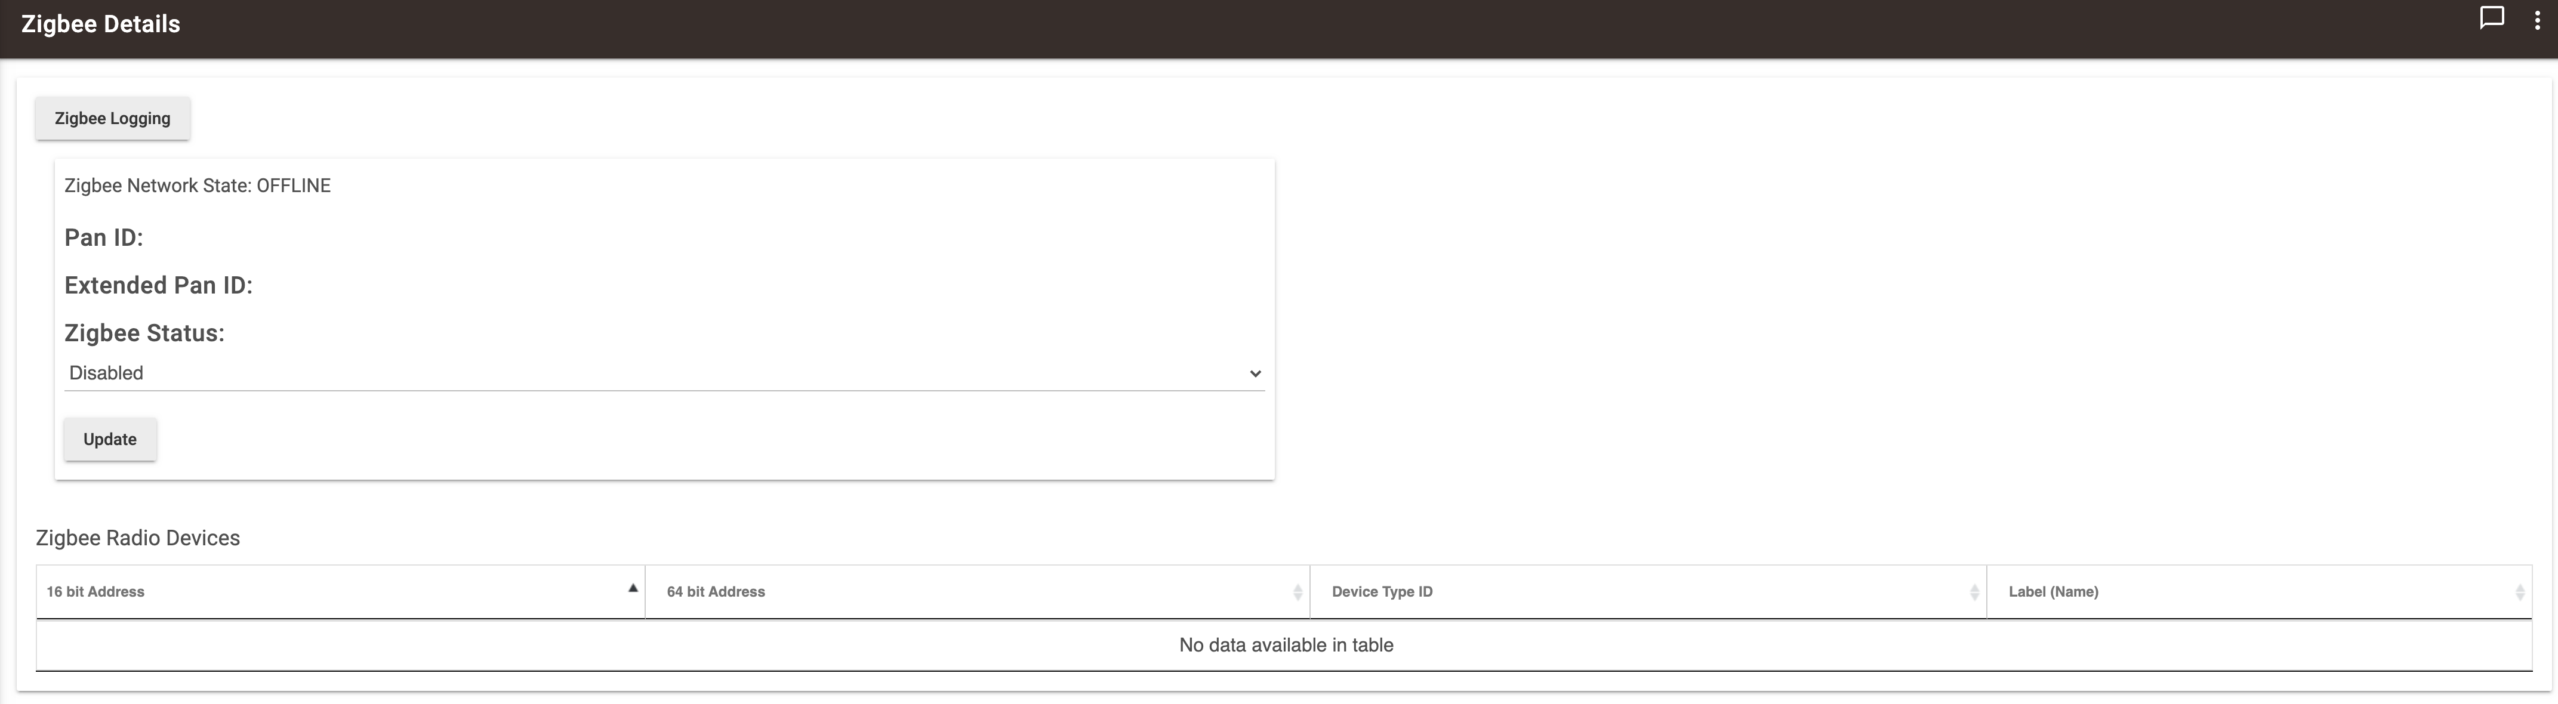Click the Pan ID label

(x=104, y=237)
